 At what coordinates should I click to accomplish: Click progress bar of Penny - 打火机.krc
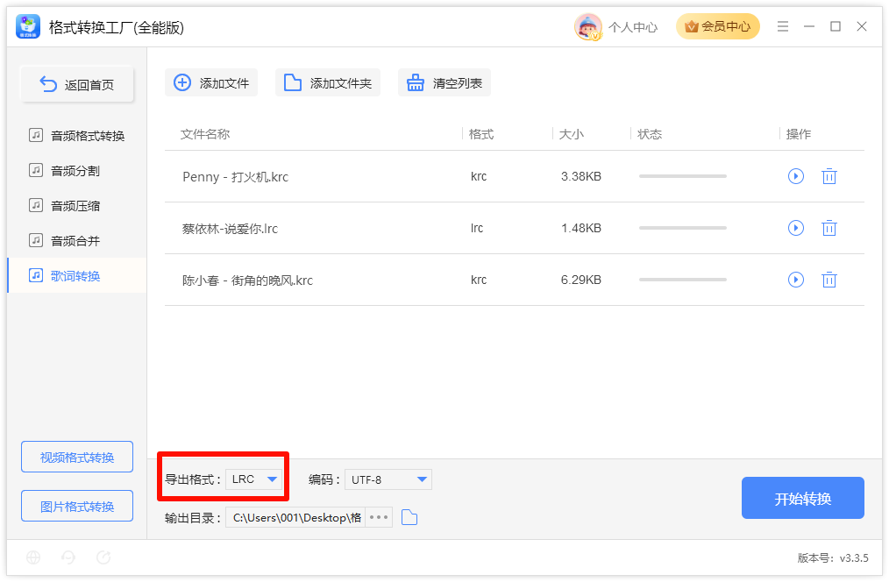click(683, 176)
